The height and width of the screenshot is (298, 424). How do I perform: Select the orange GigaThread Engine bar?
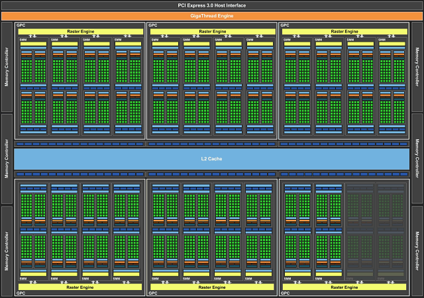click(x=212, y=15)
